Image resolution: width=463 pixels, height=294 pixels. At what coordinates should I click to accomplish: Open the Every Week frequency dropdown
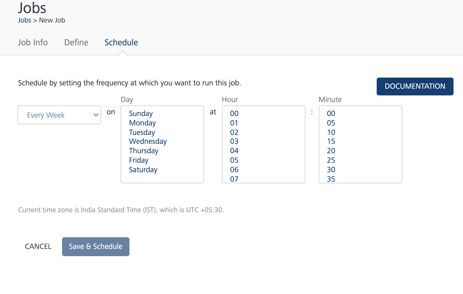[59, 115]
